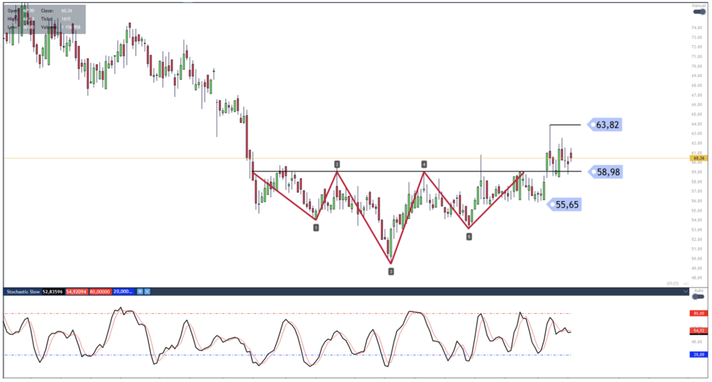Toggle the Manual price scale switch

click(698, 10)
